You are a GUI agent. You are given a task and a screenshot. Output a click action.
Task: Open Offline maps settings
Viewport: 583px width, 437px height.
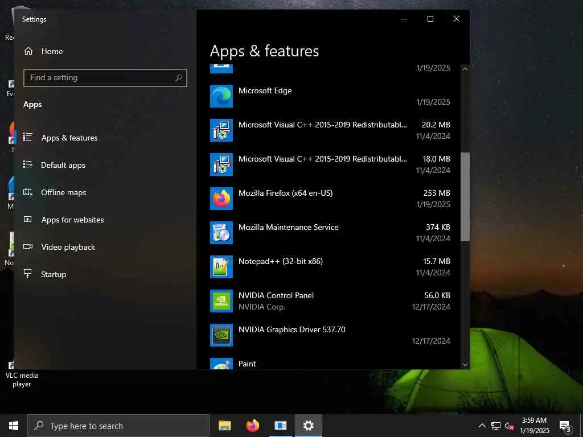(x=64, y=192)
